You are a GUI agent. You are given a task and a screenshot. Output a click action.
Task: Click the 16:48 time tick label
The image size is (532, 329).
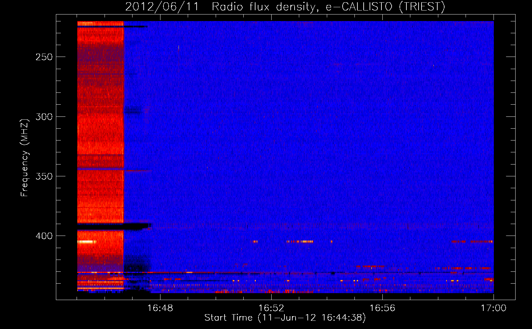(x=160, y=308)
